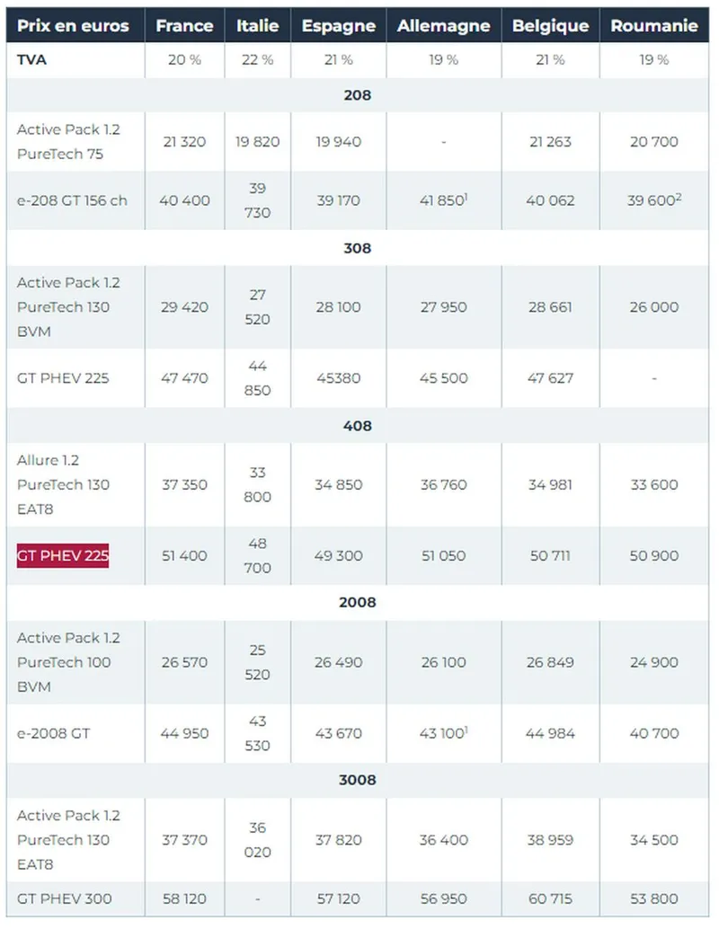Screen dimensions: 719x929
Task: Click the Espagne column header
Action: [x=339, y=25]
